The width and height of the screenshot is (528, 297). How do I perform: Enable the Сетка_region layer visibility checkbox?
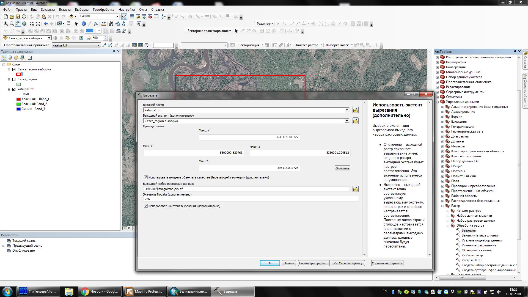point(14,79)
